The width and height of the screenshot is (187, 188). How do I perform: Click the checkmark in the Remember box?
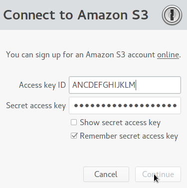(74, 136)
